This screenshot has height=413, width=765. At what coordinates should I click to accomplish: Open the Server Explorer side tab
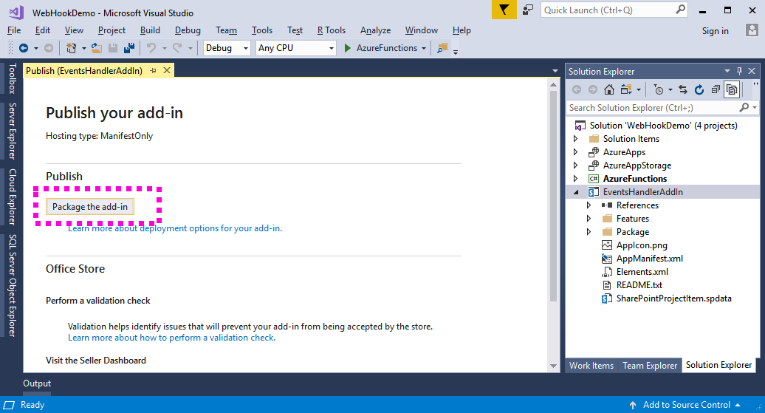(13, 131)
